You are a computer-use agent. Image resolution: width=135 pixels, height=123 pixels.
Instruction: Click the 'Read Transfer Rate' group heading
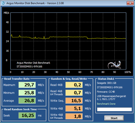(17, 79)
